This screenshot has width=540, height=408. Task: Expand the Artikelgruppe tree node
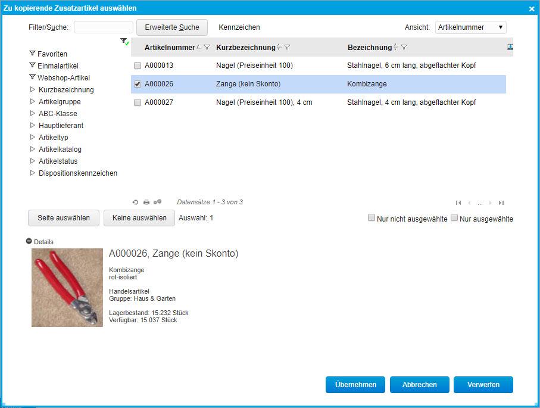coord(33,102)
